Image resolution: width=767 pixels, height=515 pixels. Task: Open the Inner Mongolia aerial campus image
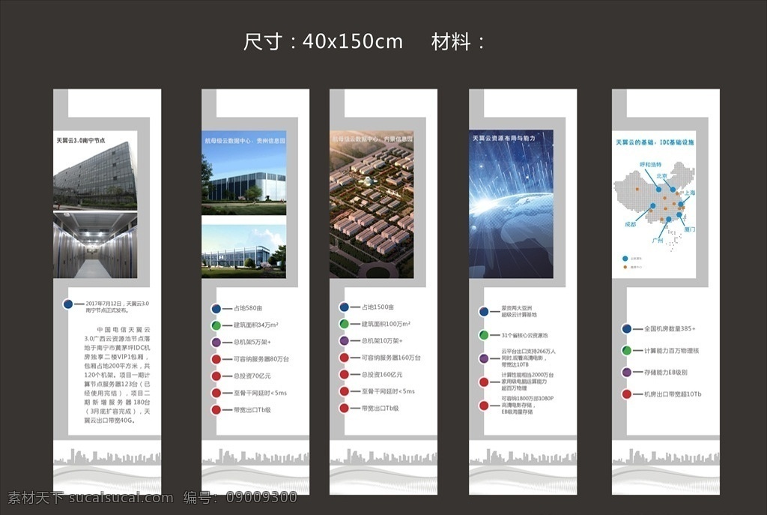(x=372, y=204)
